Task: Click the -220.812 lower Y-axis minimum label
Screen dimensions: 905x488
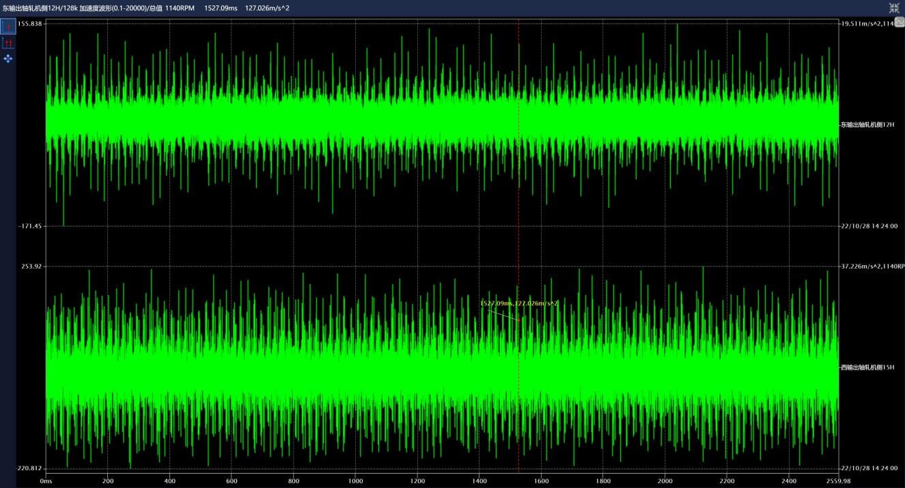Action: point(29,468)
